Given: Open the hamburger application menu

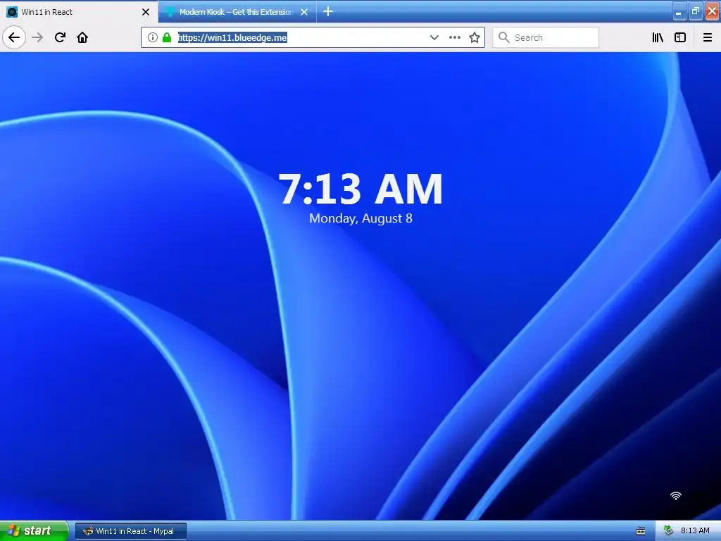Looking at the screenshot, I should 708,38.
